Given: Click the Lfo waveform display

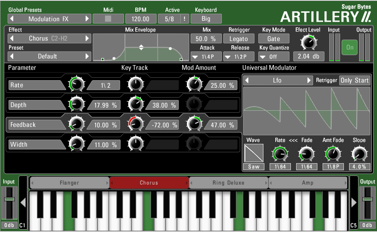Looking at the screenshot, I should (x=307, y=111).
